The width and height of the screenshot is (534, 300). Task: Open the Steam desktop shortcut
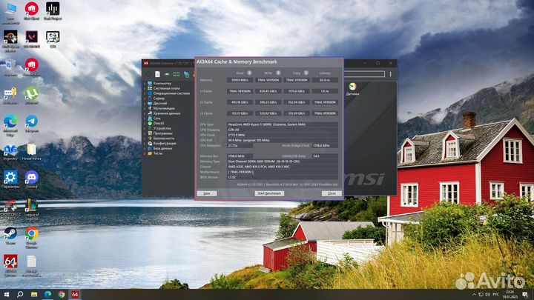10,234
